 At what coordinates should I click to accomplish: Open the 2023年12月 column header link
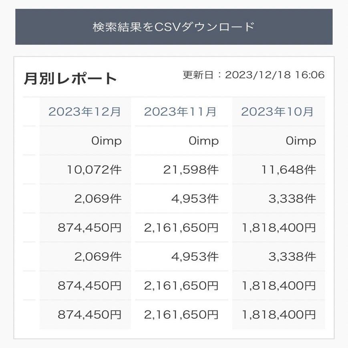[84, 112]
